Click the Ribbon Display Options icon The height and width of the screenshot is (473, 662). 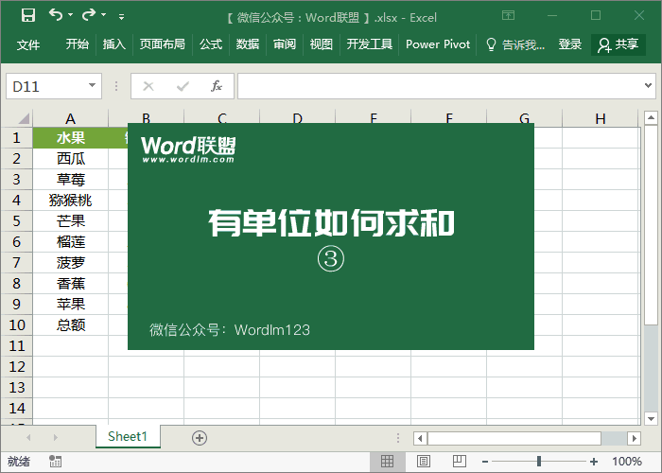coord(509,16)
